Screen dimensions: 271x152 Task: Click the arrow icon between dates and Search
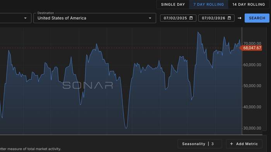239,18
